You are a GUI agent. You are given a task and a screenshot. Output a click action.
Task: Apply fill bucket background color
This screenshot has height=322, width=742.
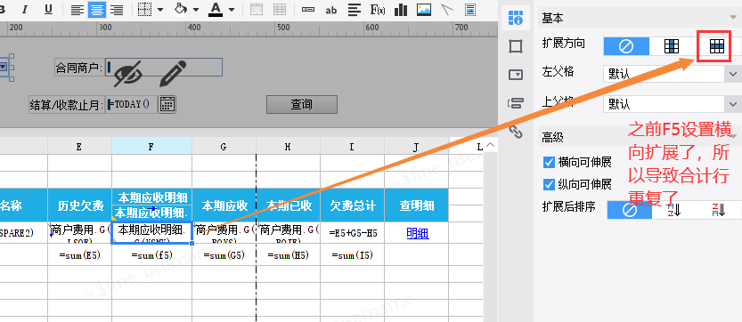[181, 10]
